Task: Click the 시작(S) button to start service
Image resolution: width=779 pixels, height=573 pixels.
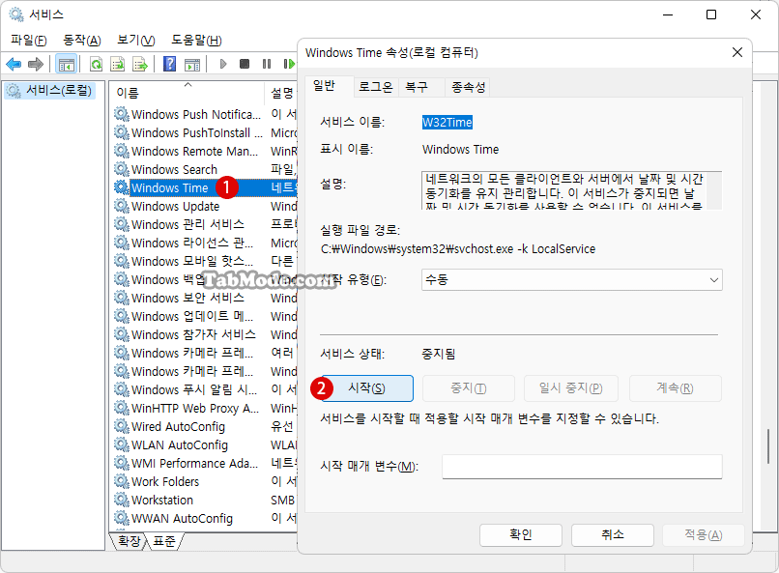Action: [367, 388]
